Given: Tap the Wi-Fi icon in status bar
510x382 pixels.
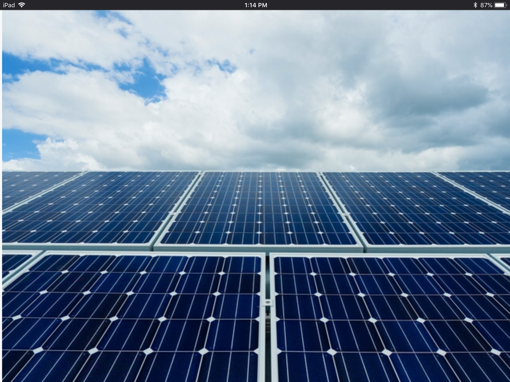Looking at the screenshot, I should coord(22,5).
